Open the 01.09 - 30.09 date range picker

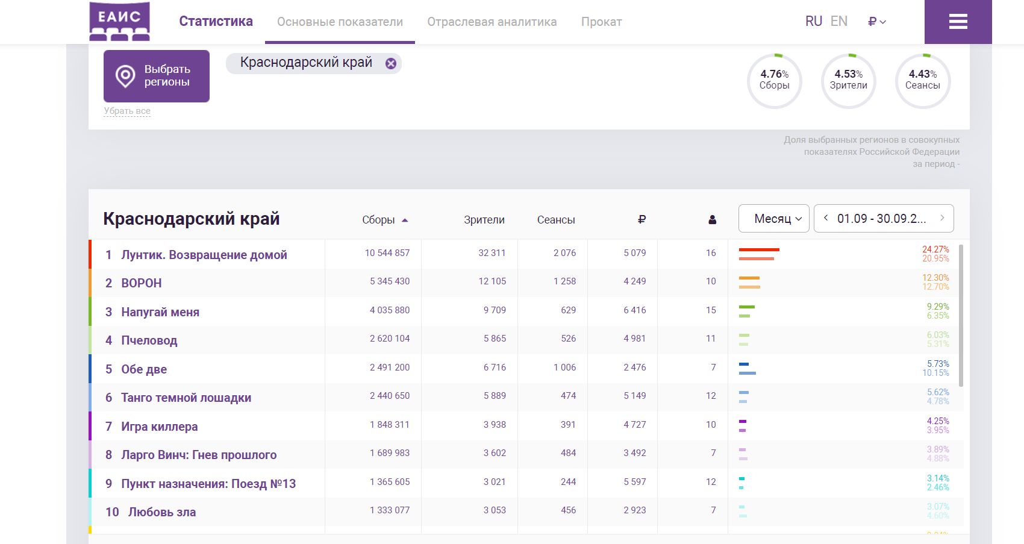(882, 218)
